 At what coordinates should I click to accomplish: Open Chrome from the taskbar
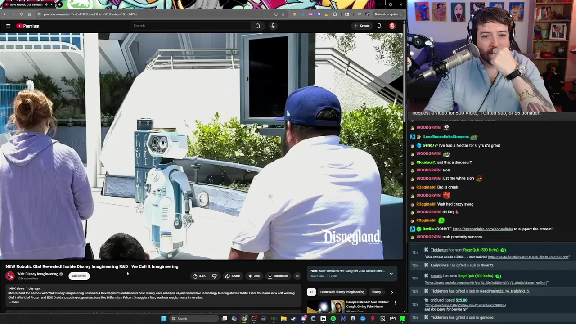point(244,319)
